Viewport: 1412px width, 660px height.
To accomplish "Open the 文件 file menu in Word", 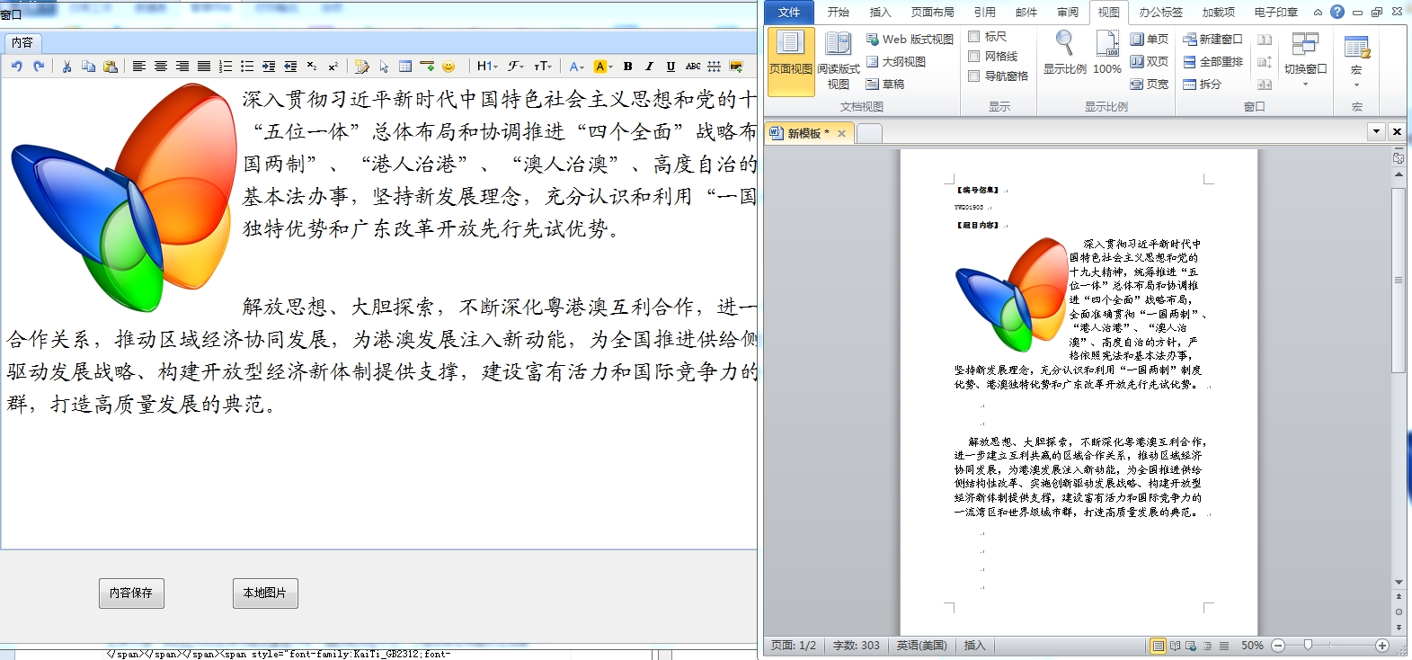I will pyautogui.click(x=789, y=13).
